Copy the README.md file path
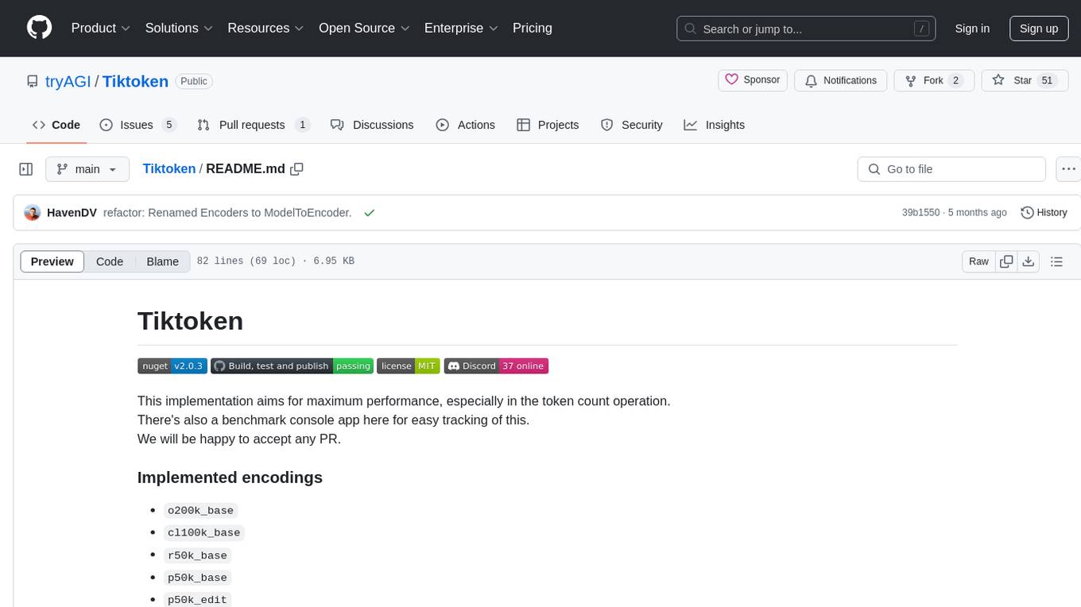The image size is (1081, 607). [297, 168]
